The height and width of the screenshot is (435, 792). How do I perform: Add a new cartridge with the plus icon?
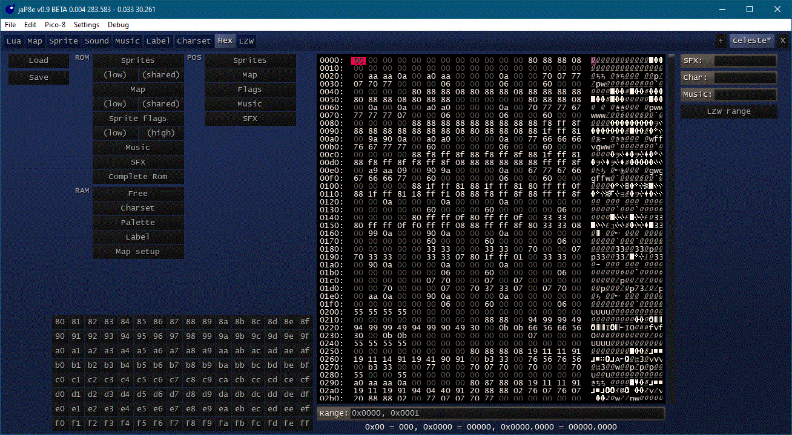click(x=721, y=41)
